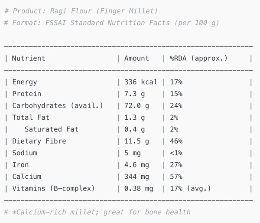Click the Carbohydrates (avail.) label
Image resolution: width=260 pixels, height=223 pixels.
pyautogui.click(x=58, y=105)
